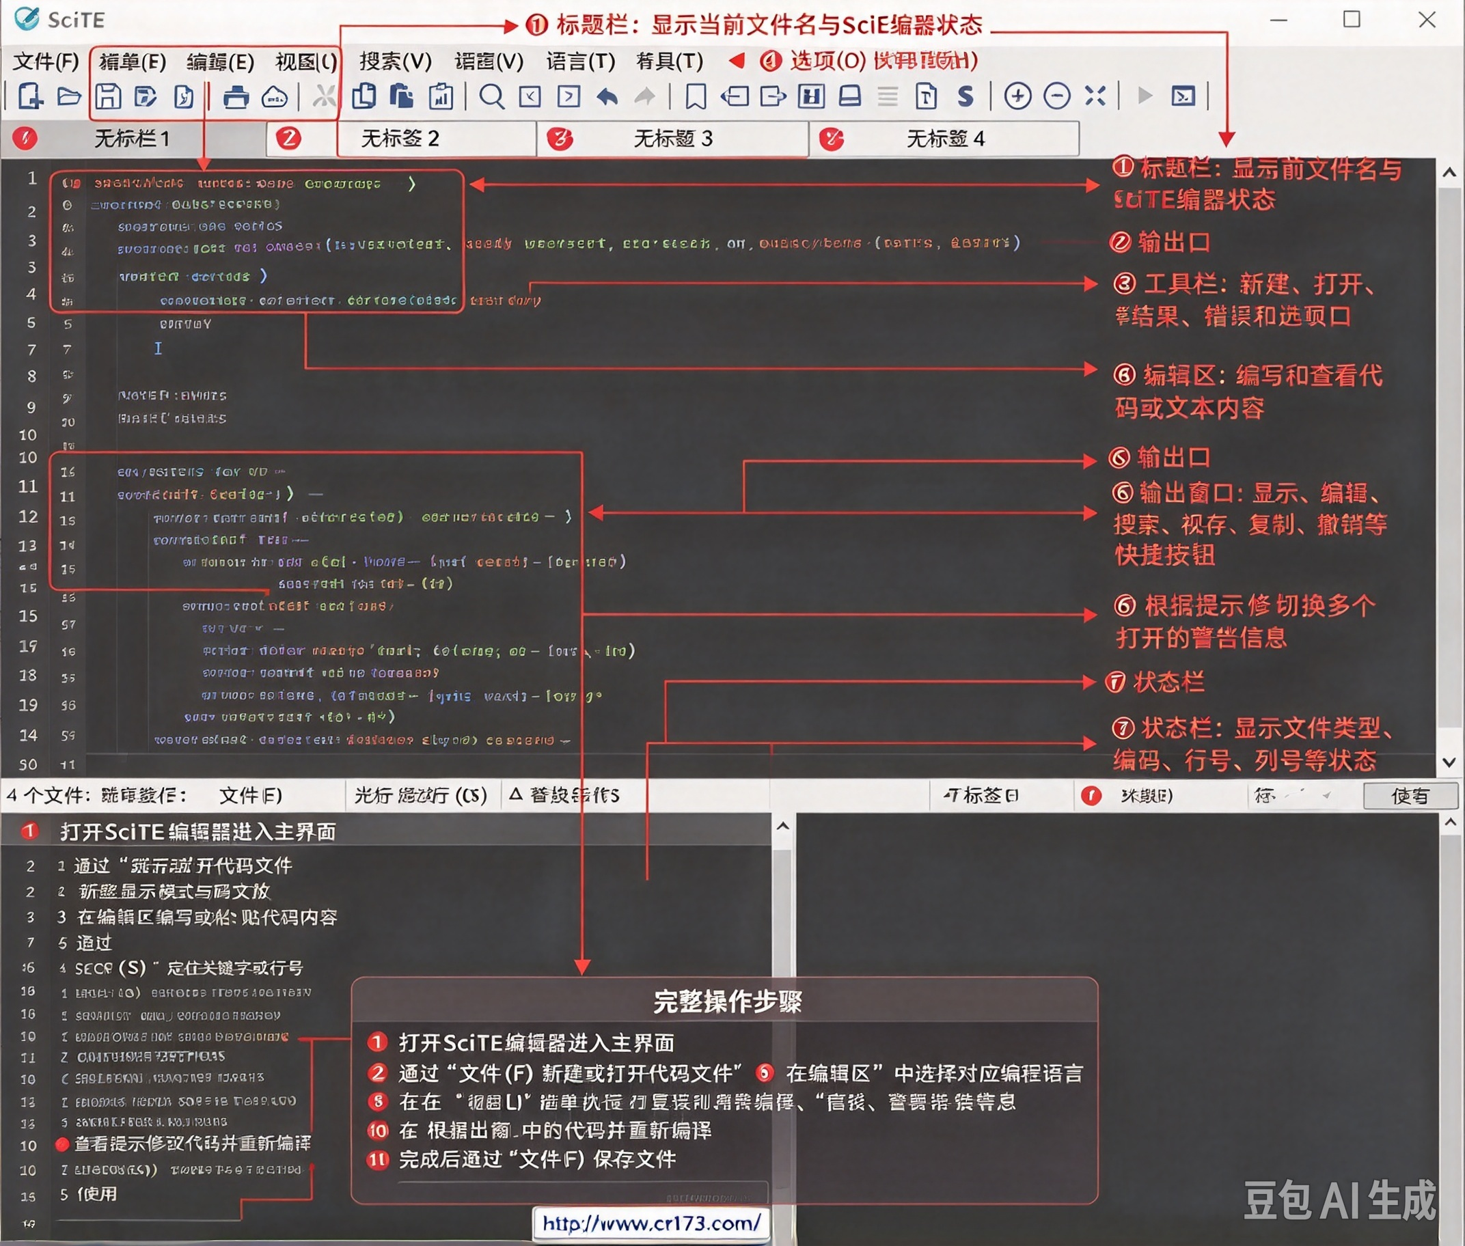The image size is (1465, 1246).
Task: Open the http://www.cr173.com/ link
Action: click(x=651, y=1223)
